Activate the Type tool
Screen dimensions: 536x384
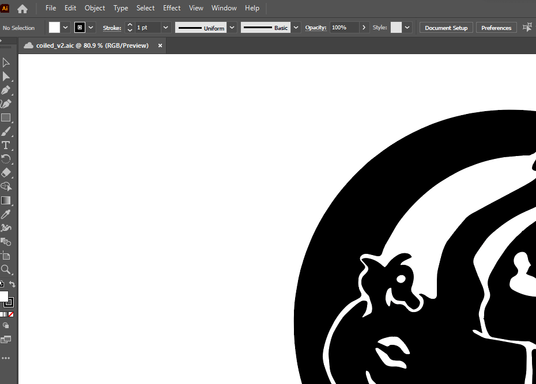point(6,145)
